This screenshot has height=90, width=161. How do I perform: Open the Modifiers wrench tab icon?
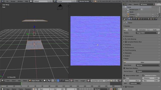click(x=144, y=19)
